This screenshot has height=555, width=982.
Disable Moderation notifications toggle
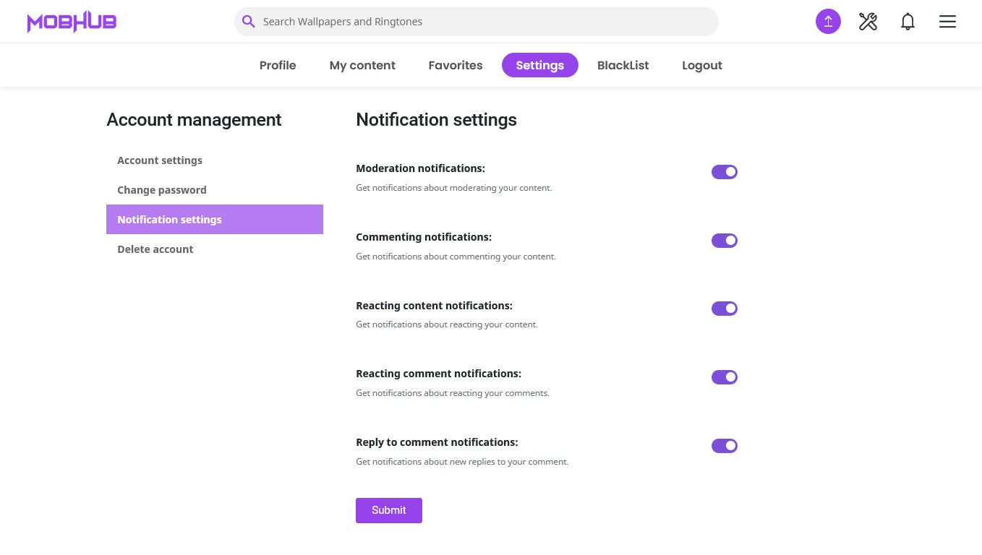(724, 172)
